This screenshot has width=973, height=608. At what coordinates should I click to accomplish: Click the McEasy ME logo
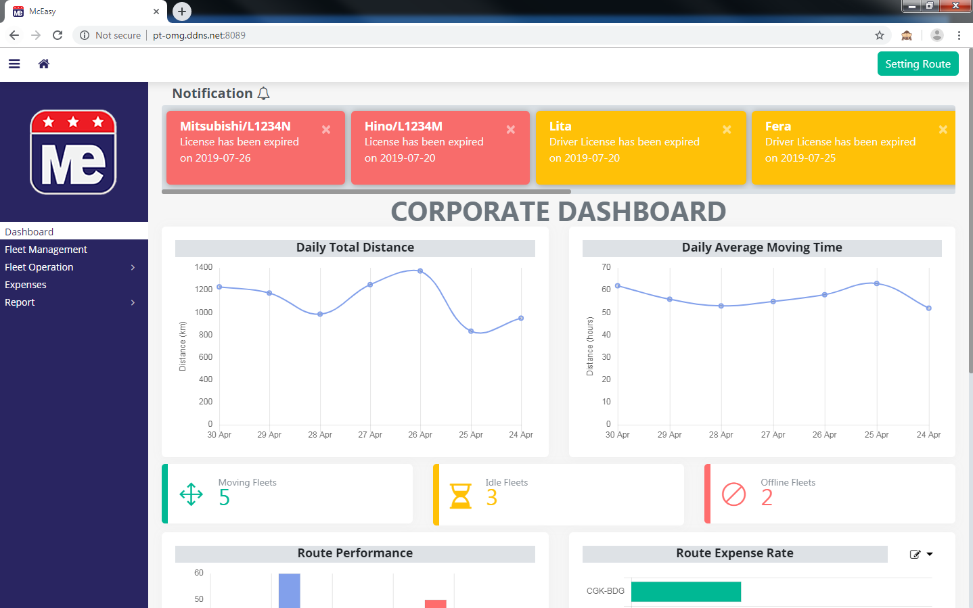73,152
